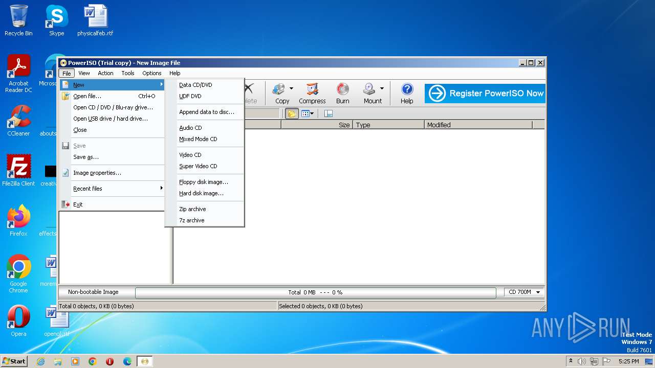
Task: Click the Compress toolbar icon
Action: 312,94
